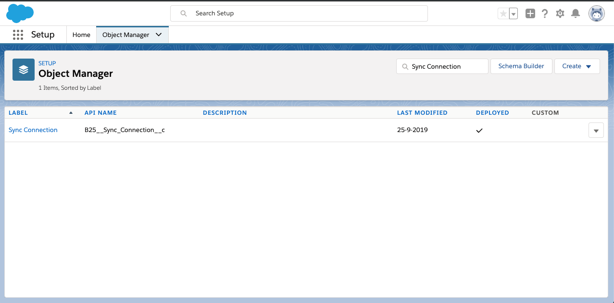Open the global actions plus icon
614x303 pixels.
click(530, 14)
